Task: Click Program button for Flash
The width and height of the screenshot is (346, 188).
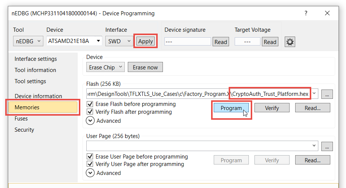Action: click(231, 108)
